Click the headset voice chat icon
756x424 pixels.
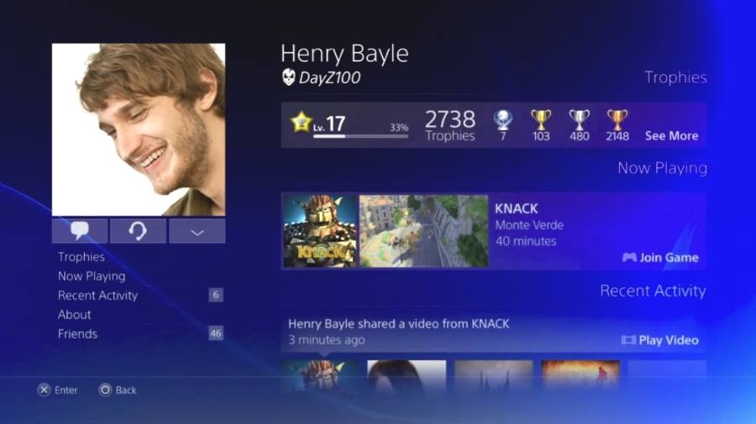(x=138, y=231)
